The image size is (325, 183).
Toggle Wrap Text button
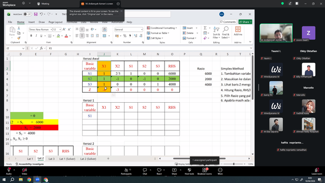tap(105, 29)
